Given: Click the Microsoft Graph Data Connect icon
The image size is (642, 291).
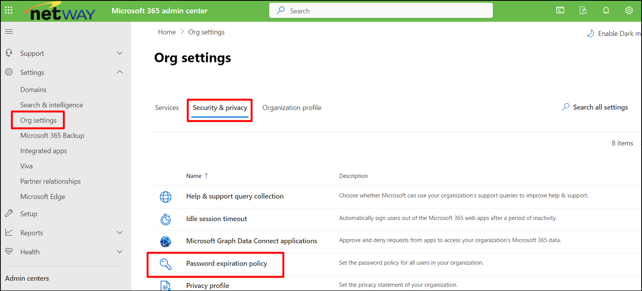Looking at the screenshot, I should (x=166, y=241).
